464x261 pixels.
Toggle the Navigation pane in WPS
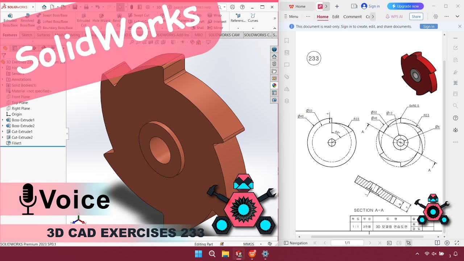click(296, 243)
